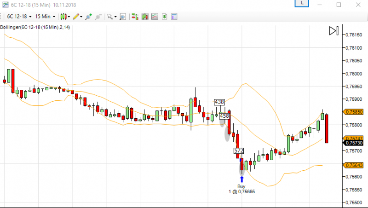Click the zoom out magnifier icon

point(98,17)
